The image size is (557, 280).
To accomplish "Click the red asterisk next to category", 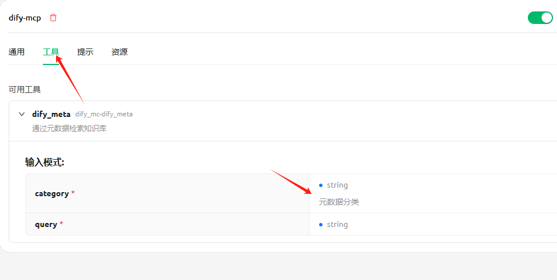I will (x=73, y=193).
